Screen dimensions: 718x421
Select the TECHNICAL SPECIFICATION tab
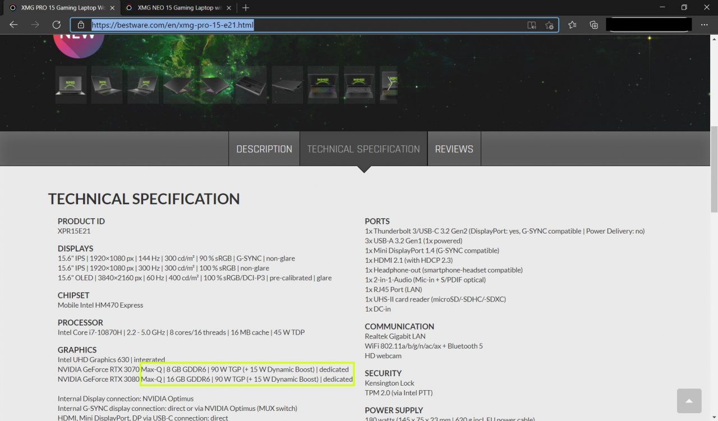[363, 149]
